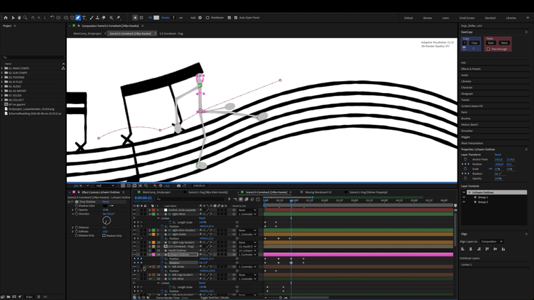
Task: Expand the 03. FOOTAGE folder
Action: click(2, 77)
